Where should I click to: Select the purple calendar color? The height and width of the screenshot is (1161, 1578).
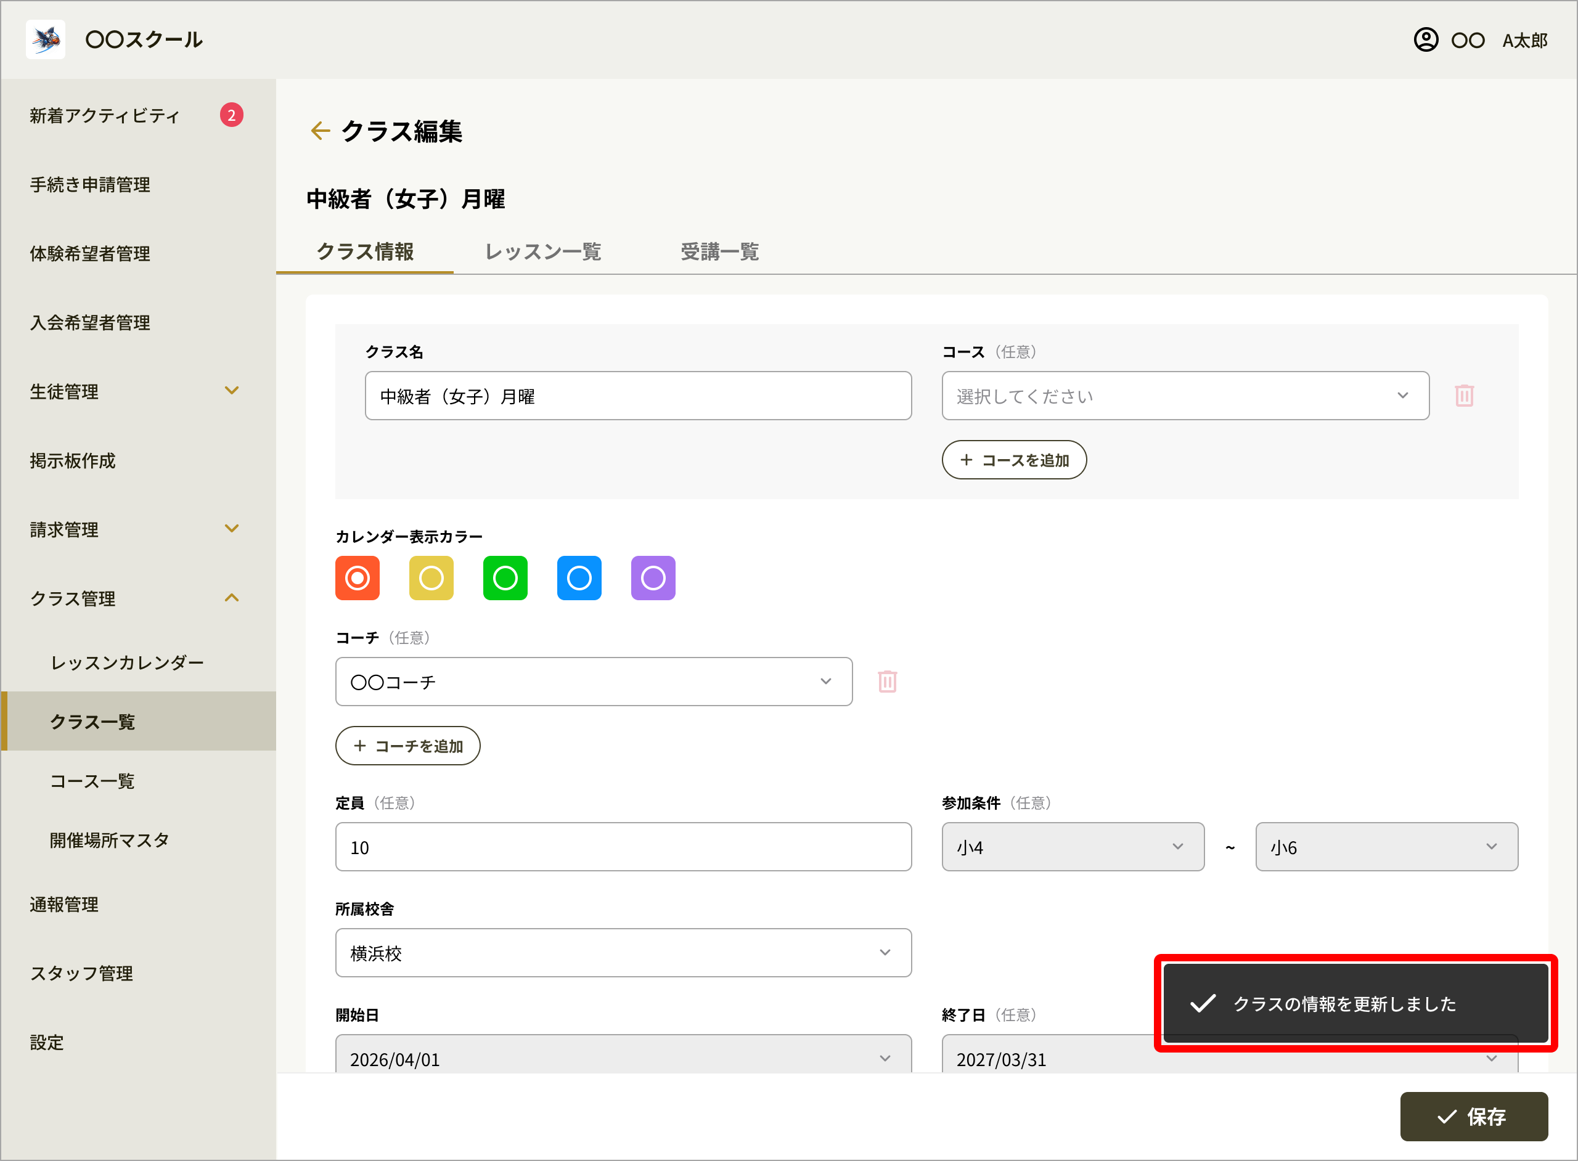coord(653,579)
